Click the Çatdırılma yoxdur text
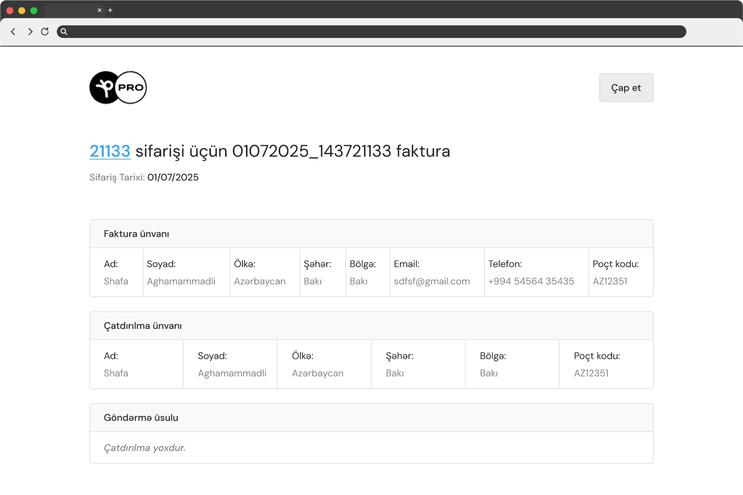743x495 pixels. 145,448
